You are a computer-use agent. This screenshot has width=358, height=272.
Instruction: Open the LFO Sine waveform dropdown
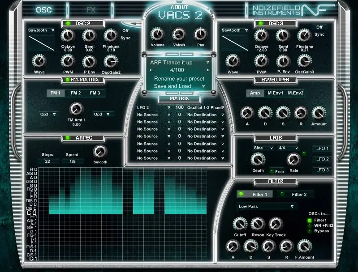(x=263, y=148)
